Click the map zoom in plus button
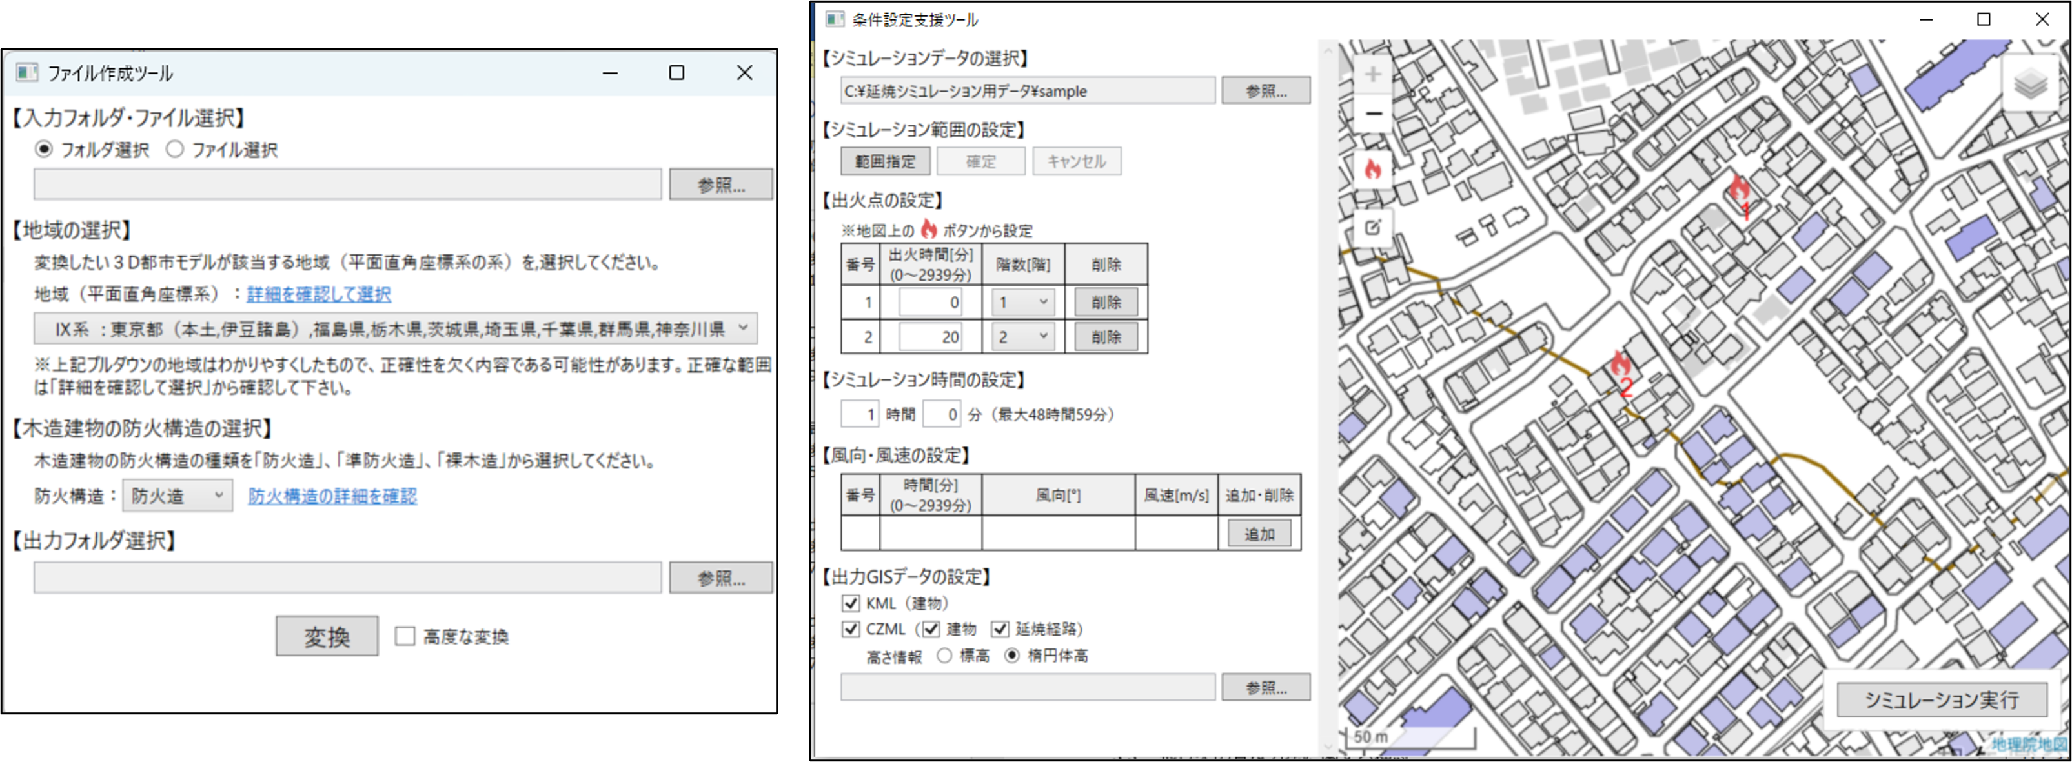2072x762 pixels. coord(1373,75)
